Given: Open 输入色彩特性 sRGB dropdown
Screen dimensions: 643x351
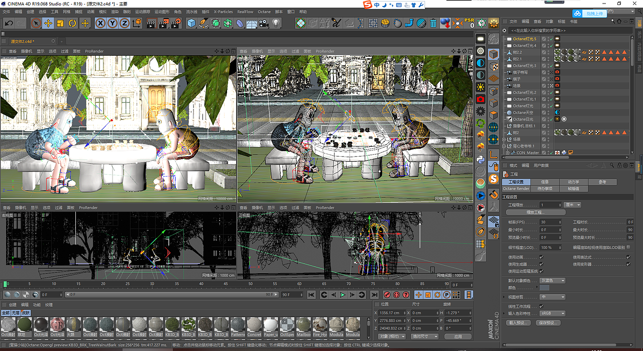Looking at the screenshot, I should pos(552,313).
